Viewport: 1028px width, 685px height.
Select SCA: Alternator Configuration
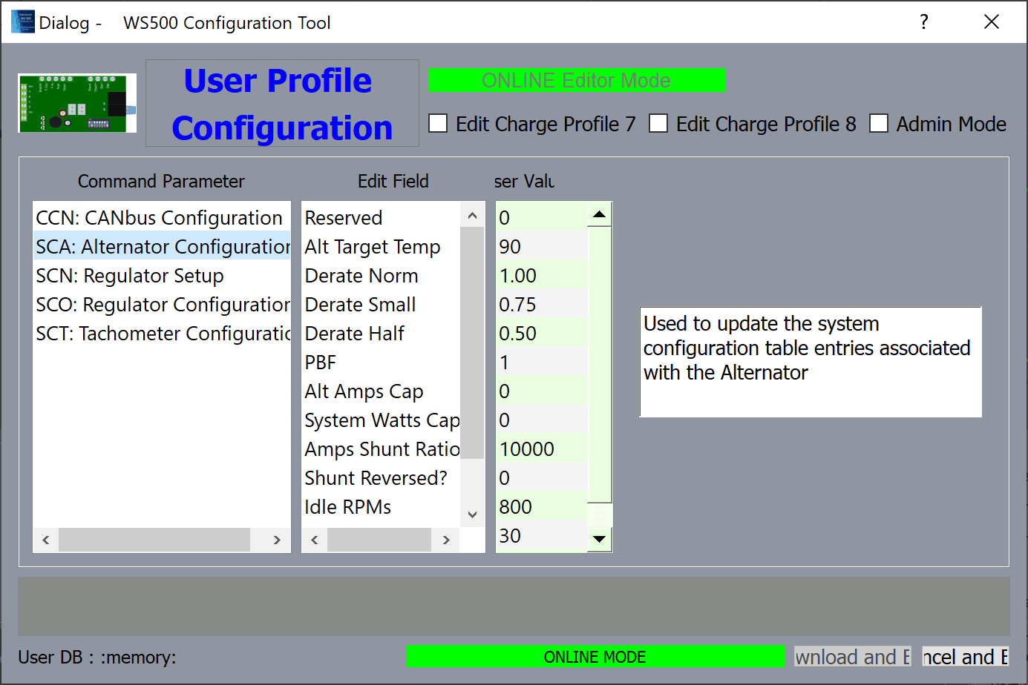162,246
